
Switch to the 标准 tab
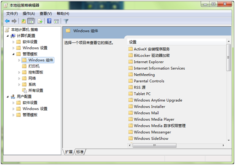(80, 152)
